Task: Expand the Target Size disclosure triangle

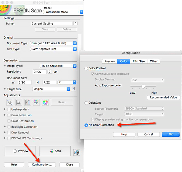Action: pyautogui.click(x=5, y=89)
